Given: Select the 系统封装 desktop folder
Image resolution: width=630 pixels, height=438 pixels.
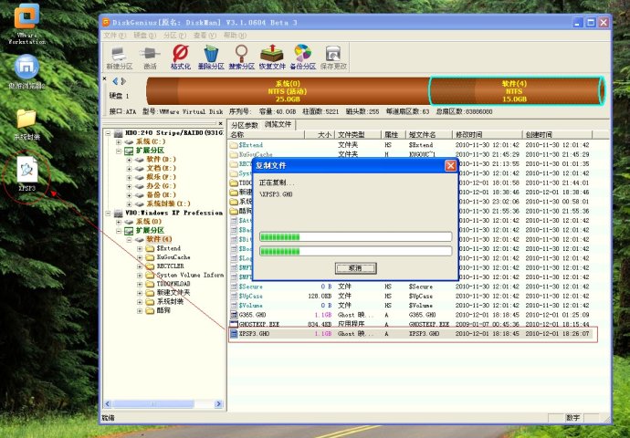Looking at the screenshot, I should coord(26,125).
